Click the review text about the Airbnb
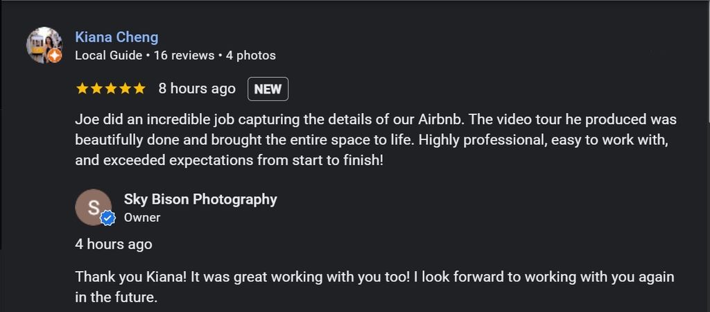Screen dimensions: 710x312 tap(375, 139)
